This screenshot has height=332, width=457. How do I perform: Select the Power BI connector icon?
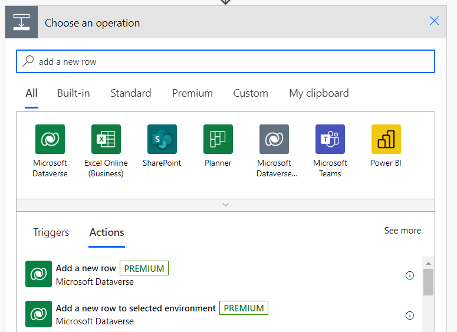[x=386, y=139]
